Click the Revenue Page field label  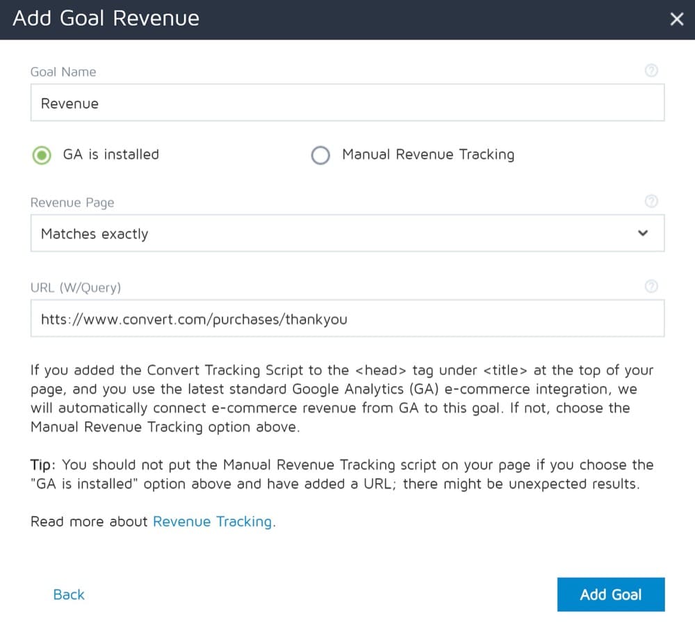[x=72, y=202]
